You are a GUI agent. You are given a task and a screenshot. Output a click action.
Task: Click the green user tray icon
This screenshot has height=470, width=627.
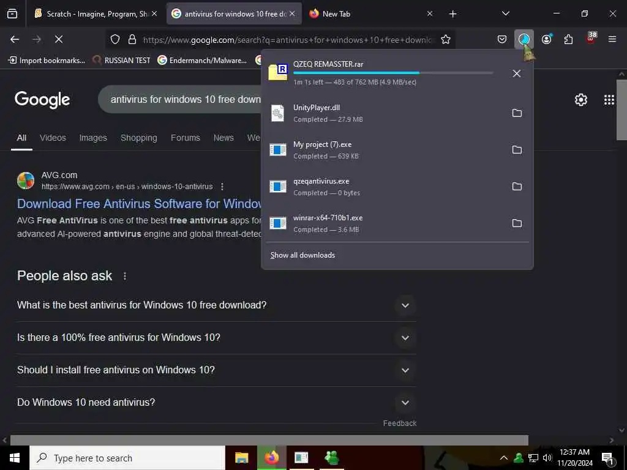point(519,458)
